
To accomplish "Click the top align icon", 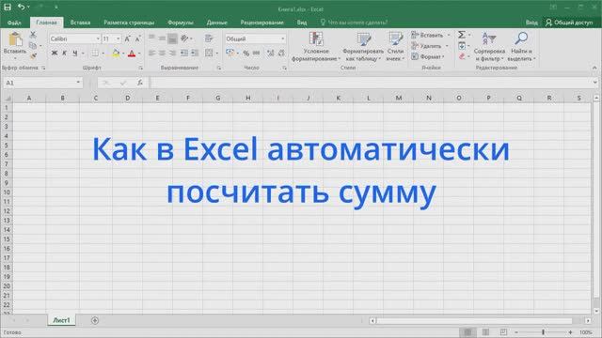I will (151, 38).
